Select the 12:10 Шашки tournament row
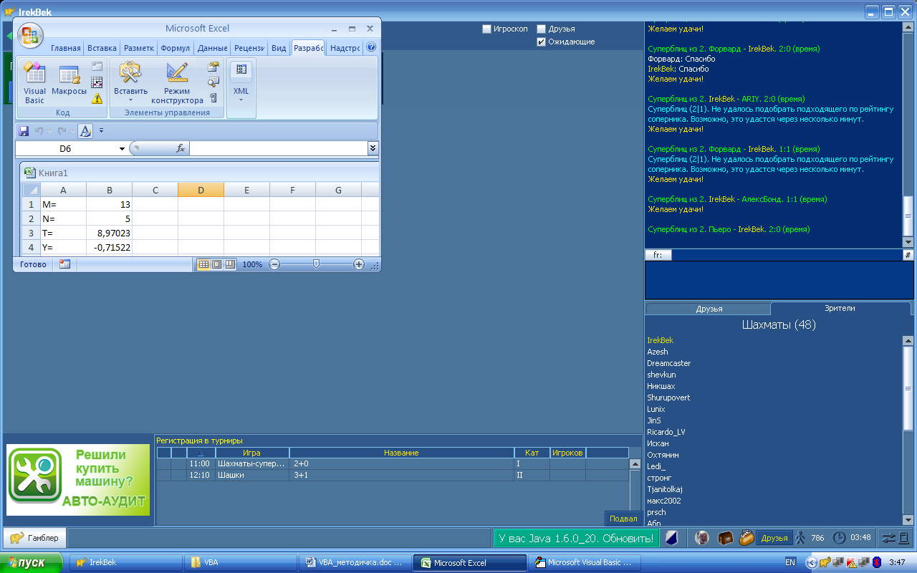Screen dimensions: 917x573 tap(392, 475)
